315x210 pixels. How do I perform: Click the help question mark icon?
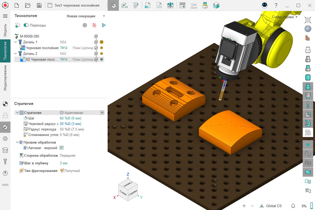tap(276, 5)
